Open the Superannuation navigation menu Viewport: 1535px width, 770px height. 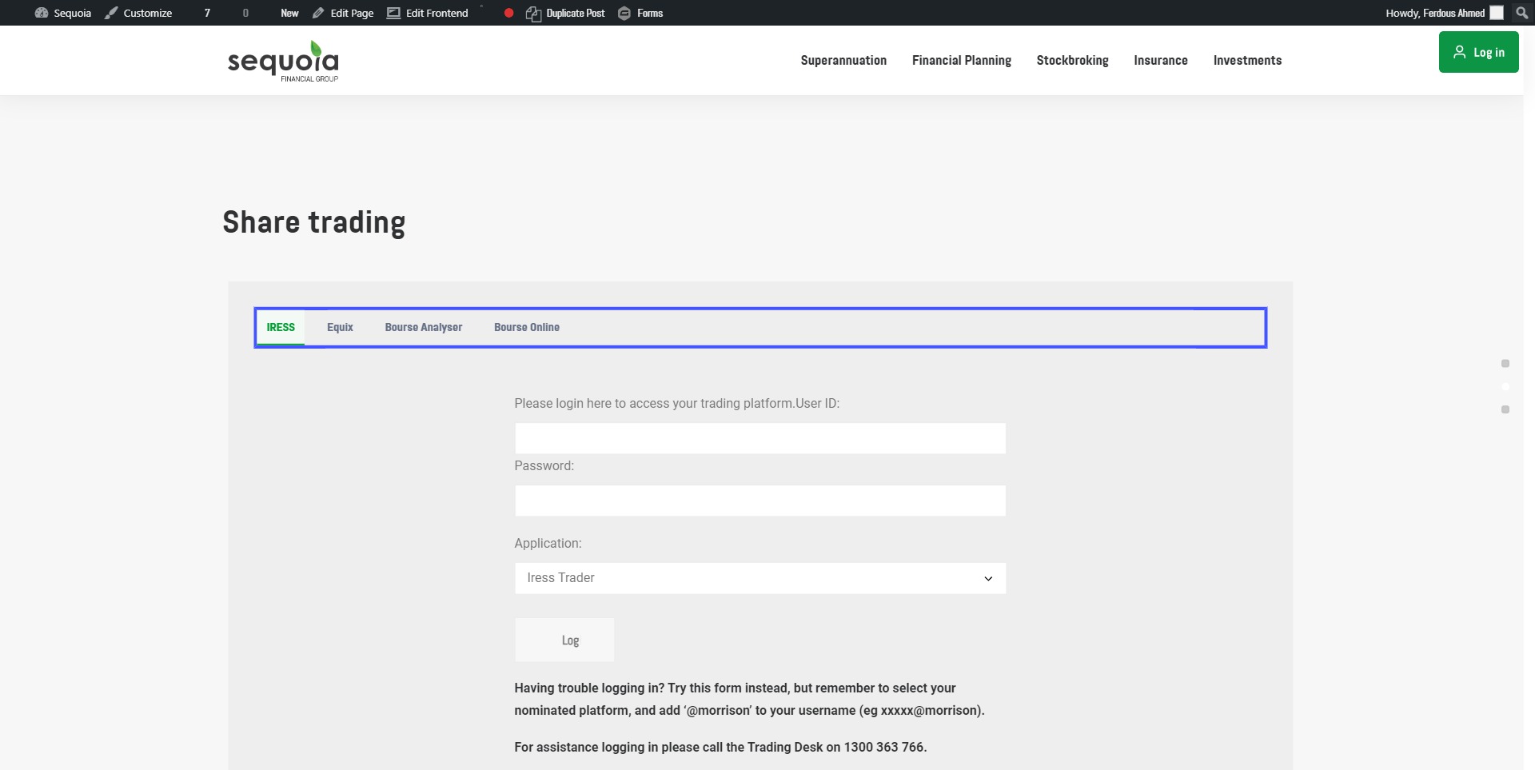(x=843, y=61)
